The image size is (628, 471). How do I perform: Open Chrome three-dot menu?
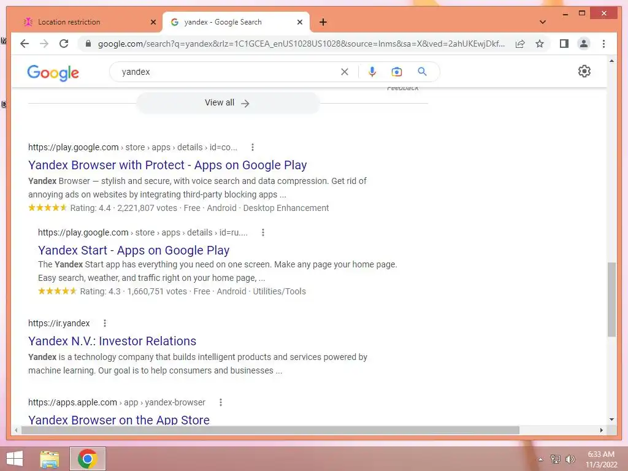click(603, 44)
